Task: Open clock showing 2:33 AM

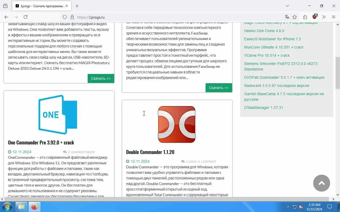Action: click(x=314, y=207)
